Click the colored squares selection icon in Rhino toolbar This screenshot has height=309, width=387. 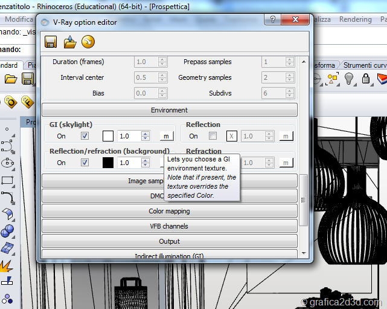coord(332,79)
